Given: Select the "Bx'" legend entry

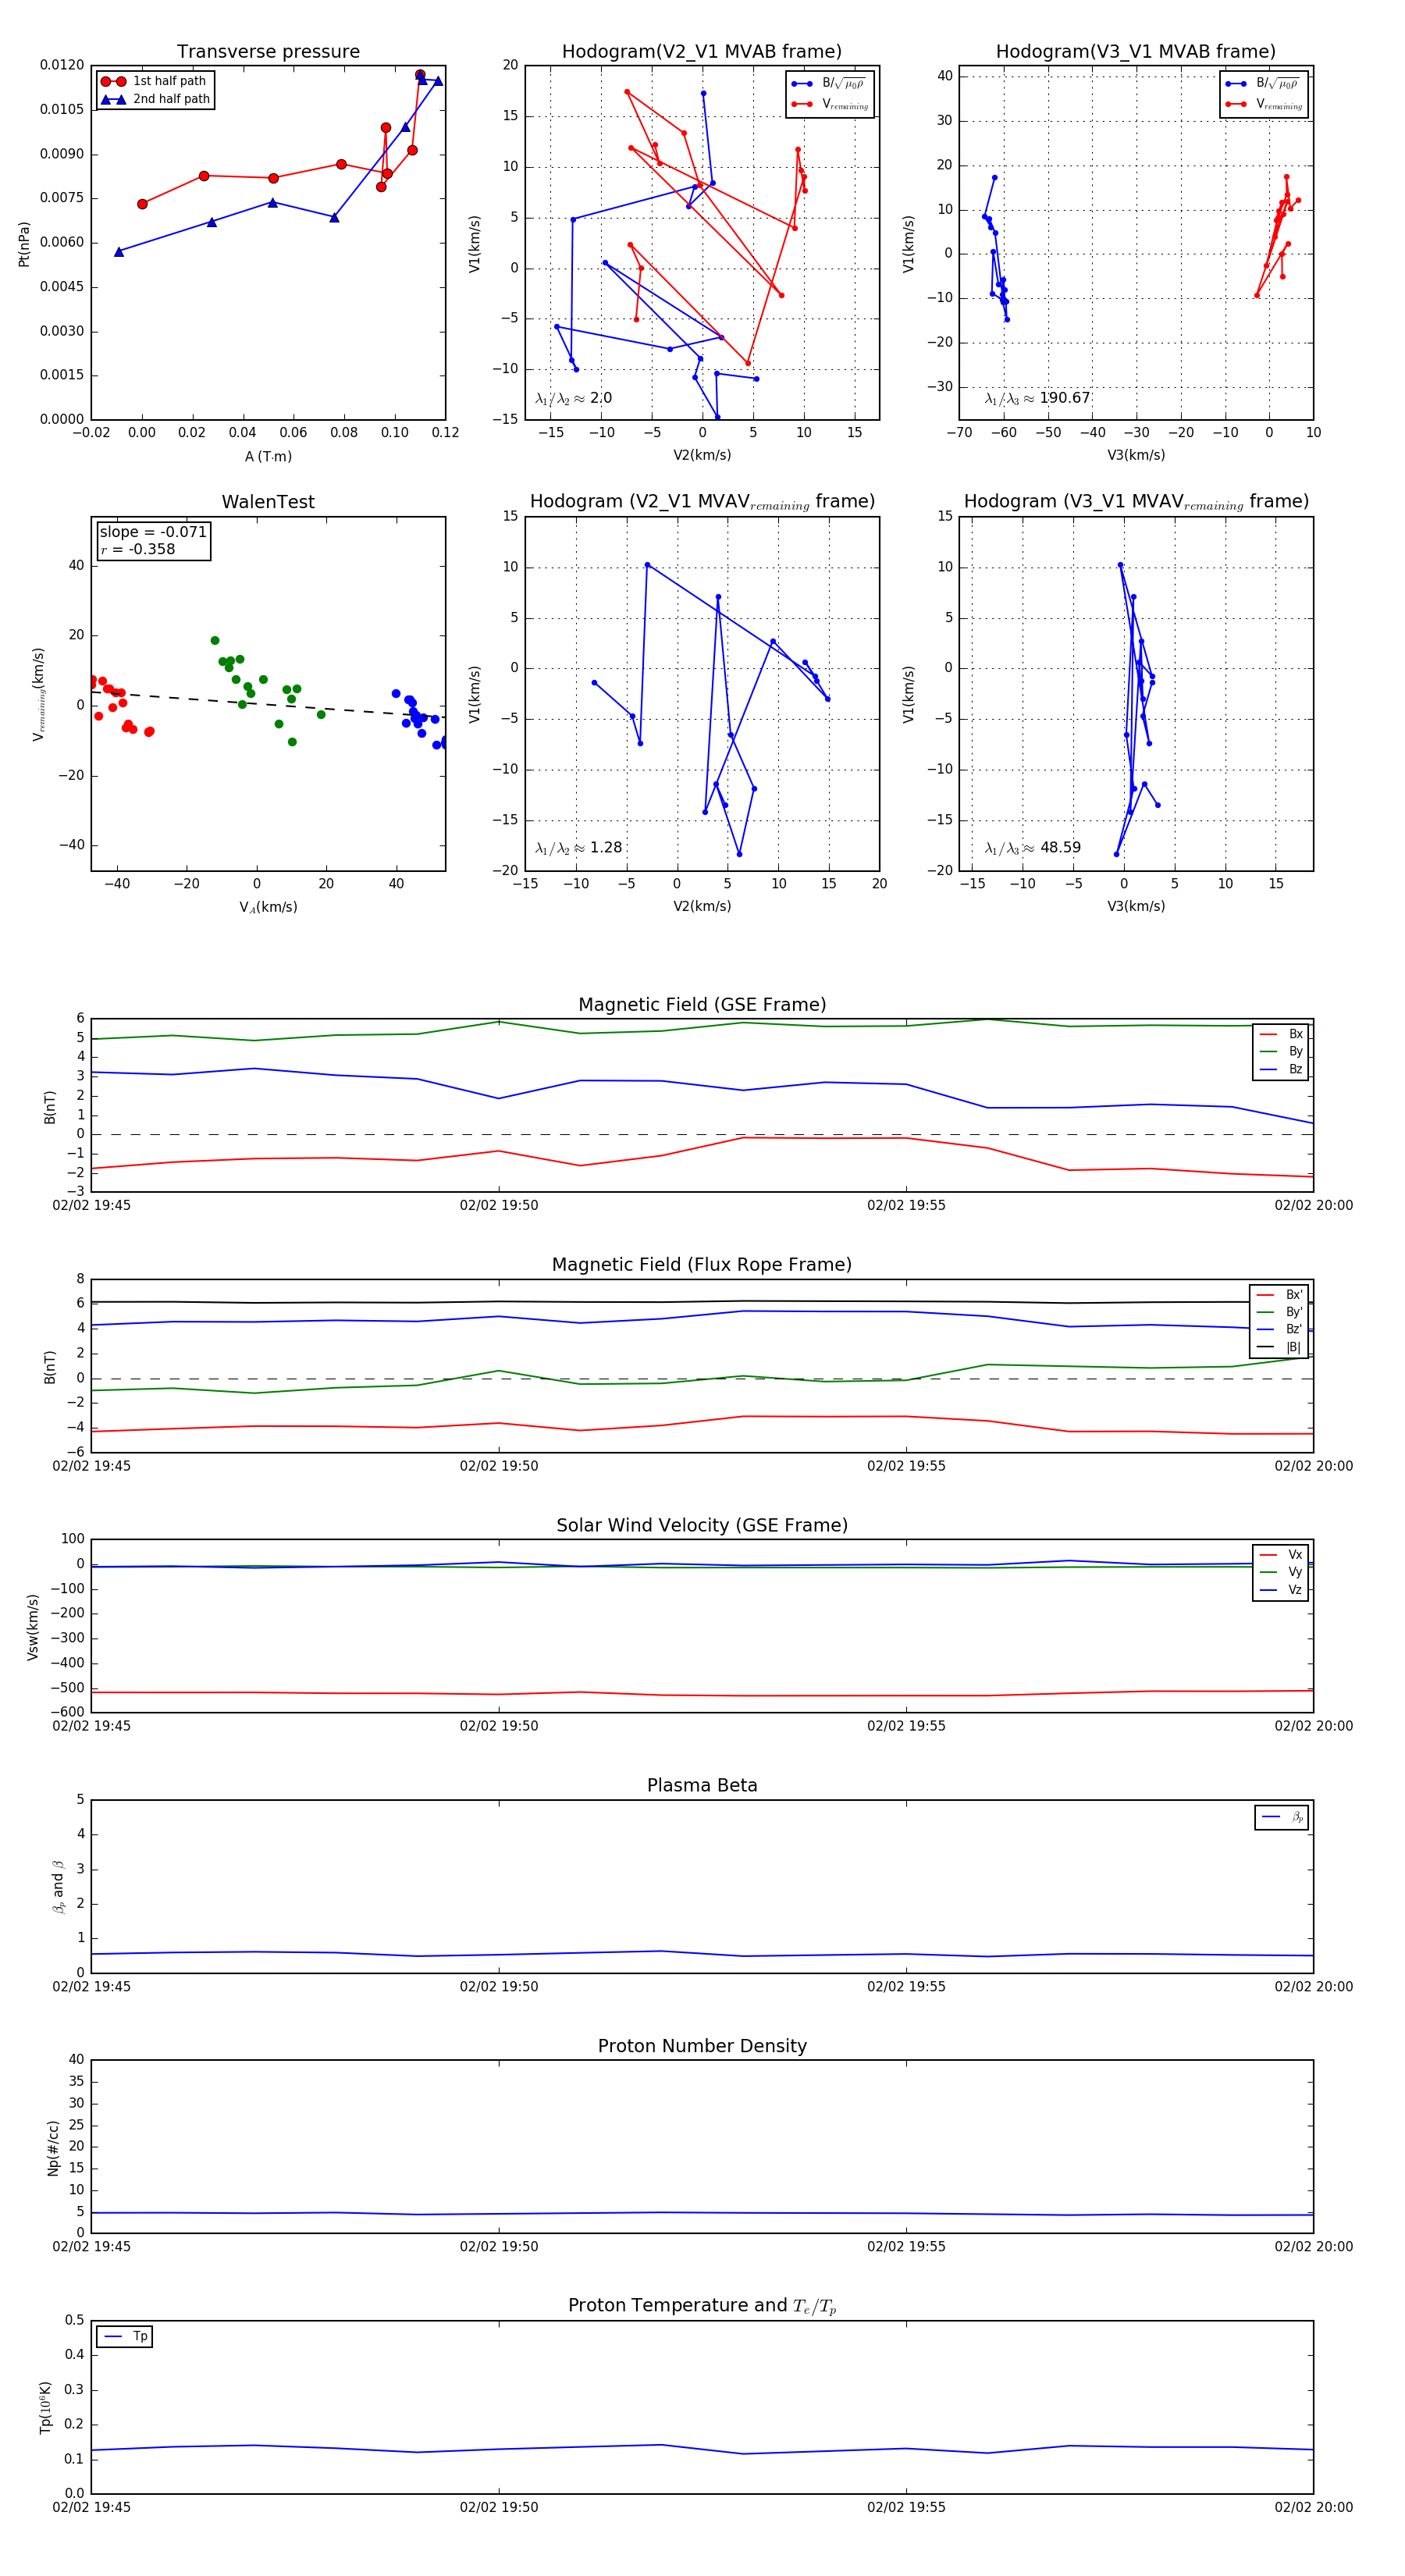Looking at the screenshot, I should (1279, 1294).
